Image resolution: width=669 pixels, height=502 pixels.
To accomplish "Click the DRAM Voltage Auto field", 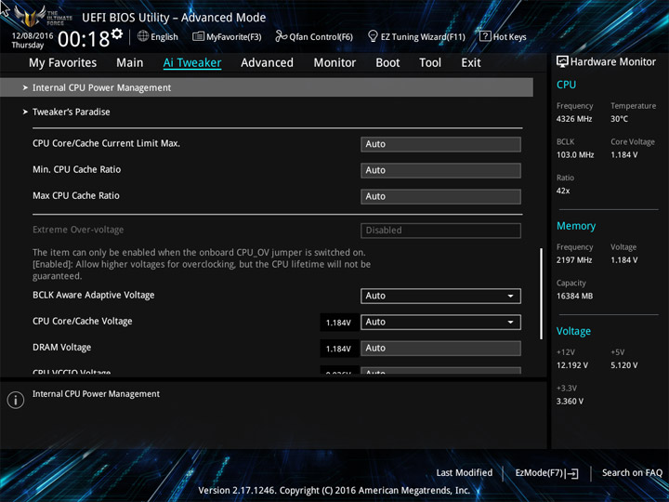I will click(x=440, y=349).
